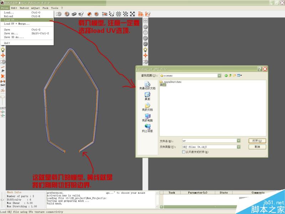
Task: Select the checkered sphere icon in right viewport
Action: tap(145, 44)
